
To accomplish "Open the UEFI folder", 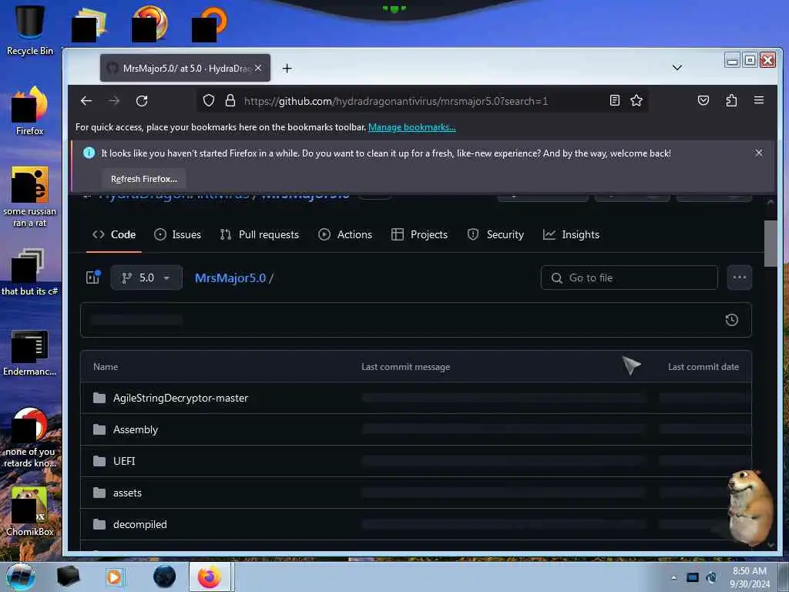I will [x=124, y=461].
